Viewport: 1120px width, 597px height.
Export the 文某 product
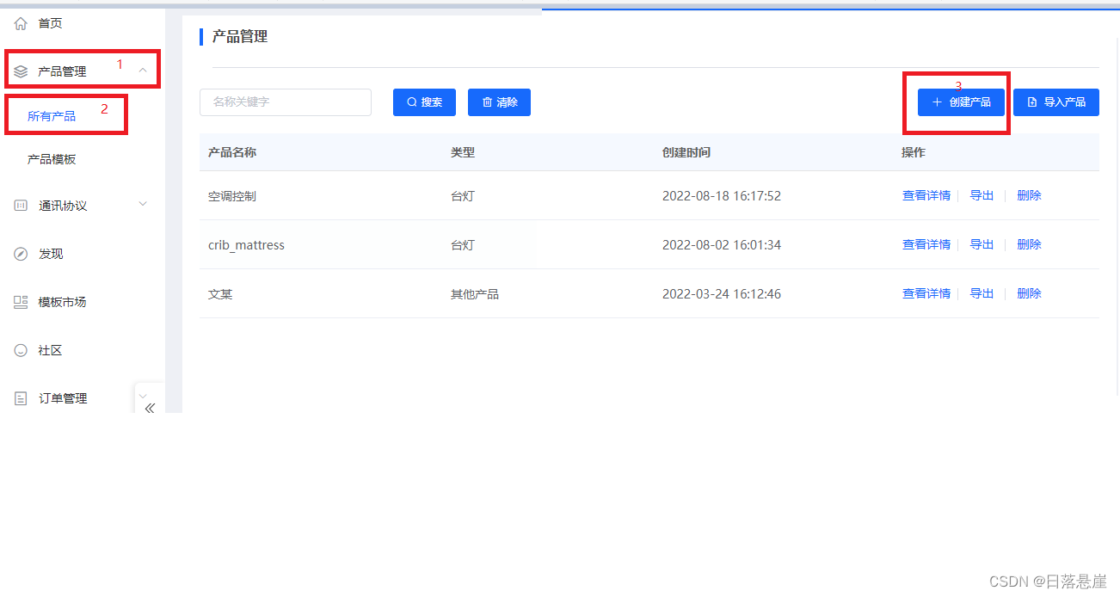point(982,294)
